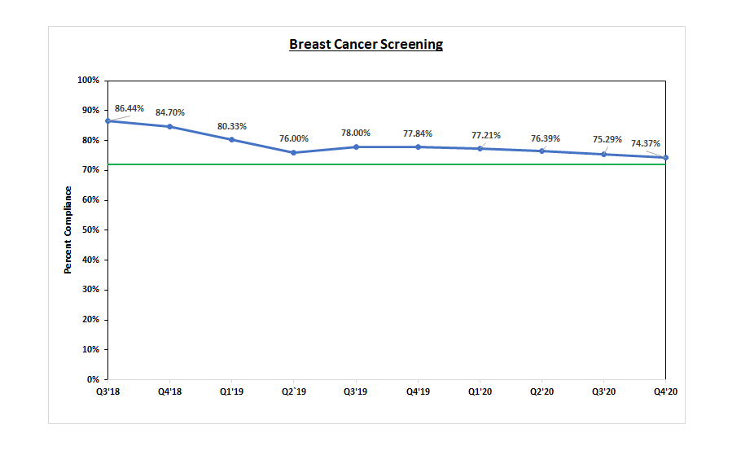Click the 80.33% data label
Viewport: 741px width, 468px height.
click(232, 126)
